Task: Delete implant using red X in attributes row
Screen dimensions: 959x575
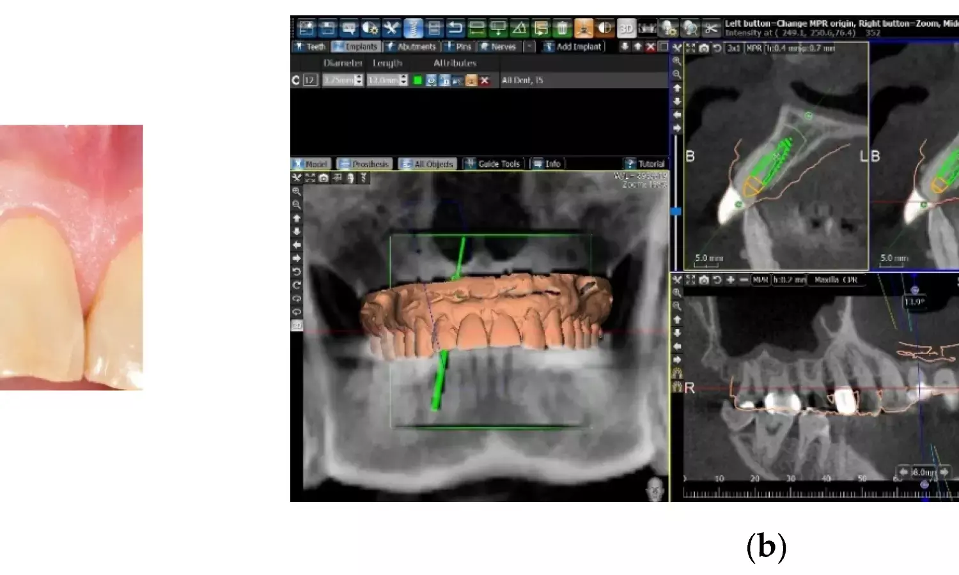Action: [485, 80]
